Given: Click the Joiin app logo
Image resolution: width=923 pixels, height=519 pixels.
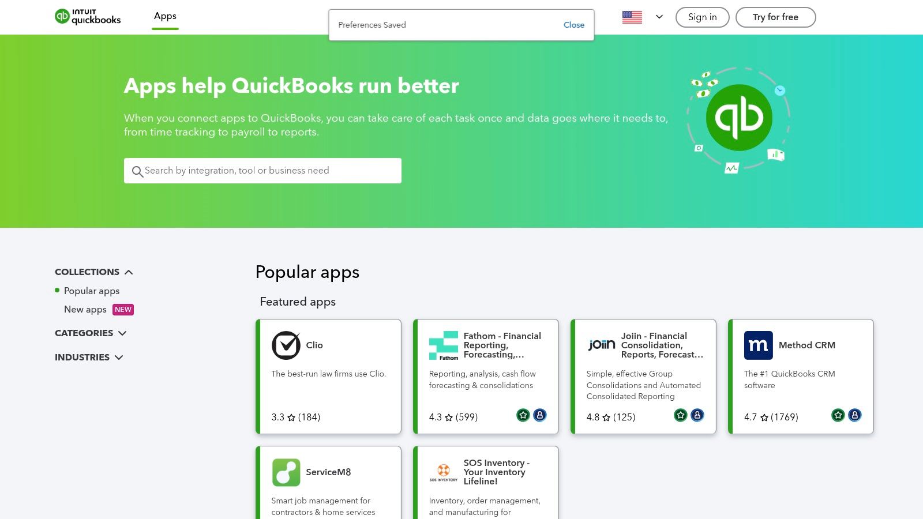Looking at the screenshot, I should (601, 345).
